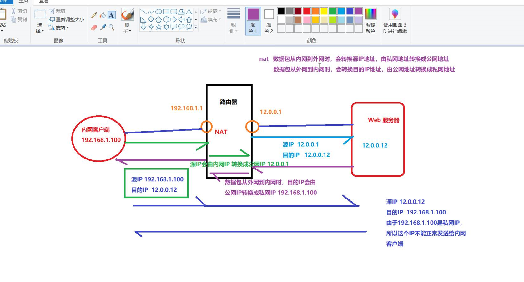
Task: Choose the Curve shape
Action: click(x=151, y=12)
